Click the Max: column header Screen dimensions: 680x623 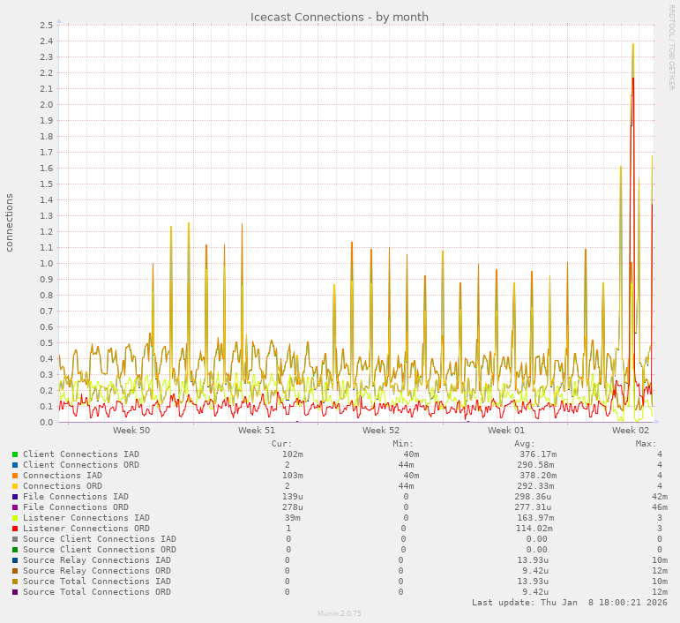click(x=646, y=444)
